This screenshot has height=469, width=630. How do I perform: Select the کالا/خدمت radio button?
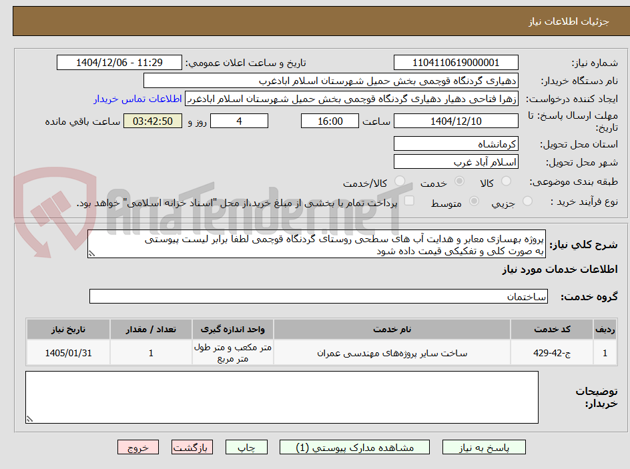pos(400,181)
